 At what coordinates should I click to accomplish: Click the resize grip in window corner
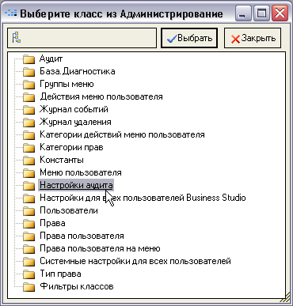coord(285,298)
